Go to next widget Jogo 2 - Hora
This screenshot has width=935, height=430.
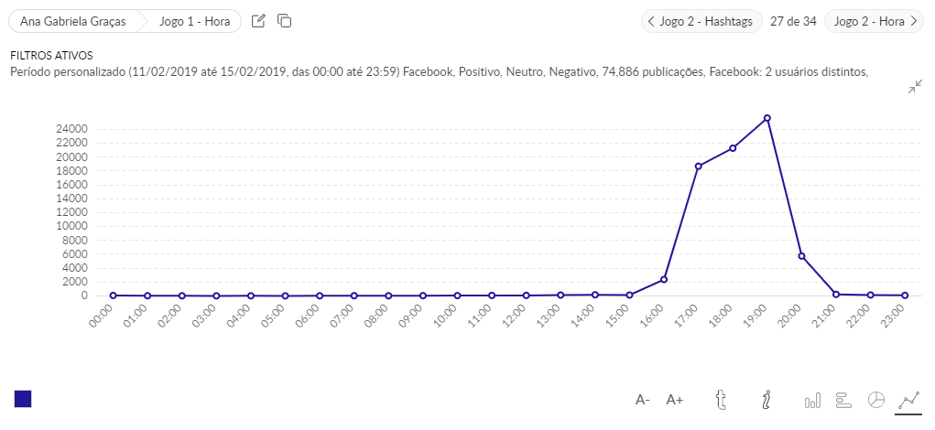pos(874,21)
